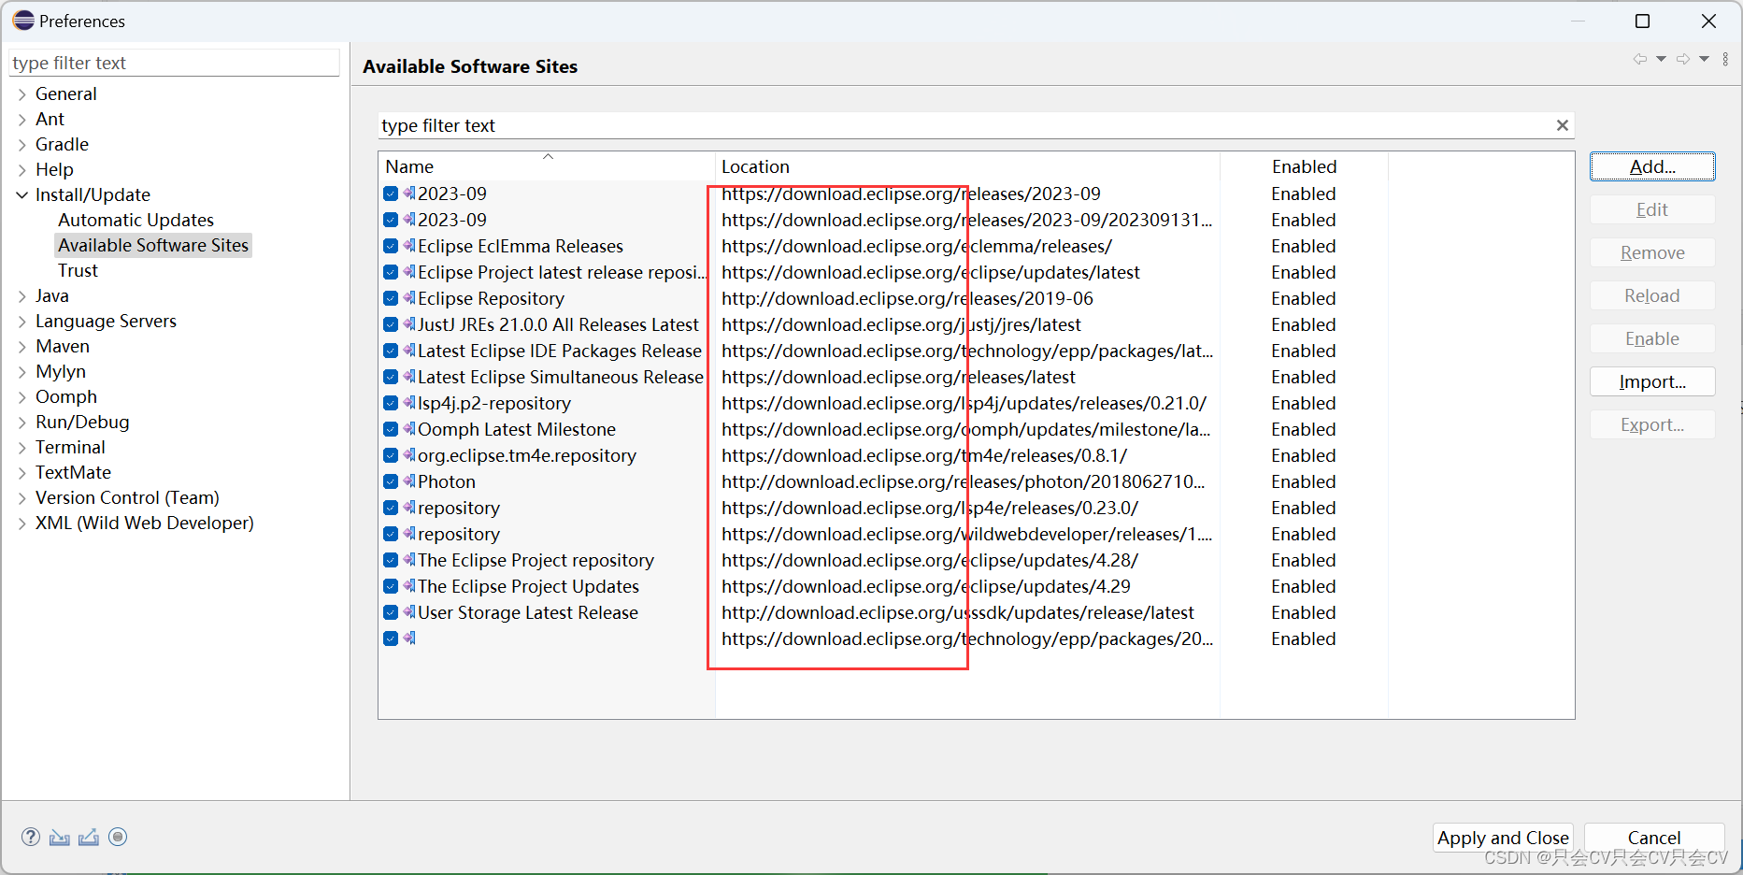Image resolution: width=1743 pixels, height=875 pixels.
Task: Sort sites by the Location column header
Action: 967,166
